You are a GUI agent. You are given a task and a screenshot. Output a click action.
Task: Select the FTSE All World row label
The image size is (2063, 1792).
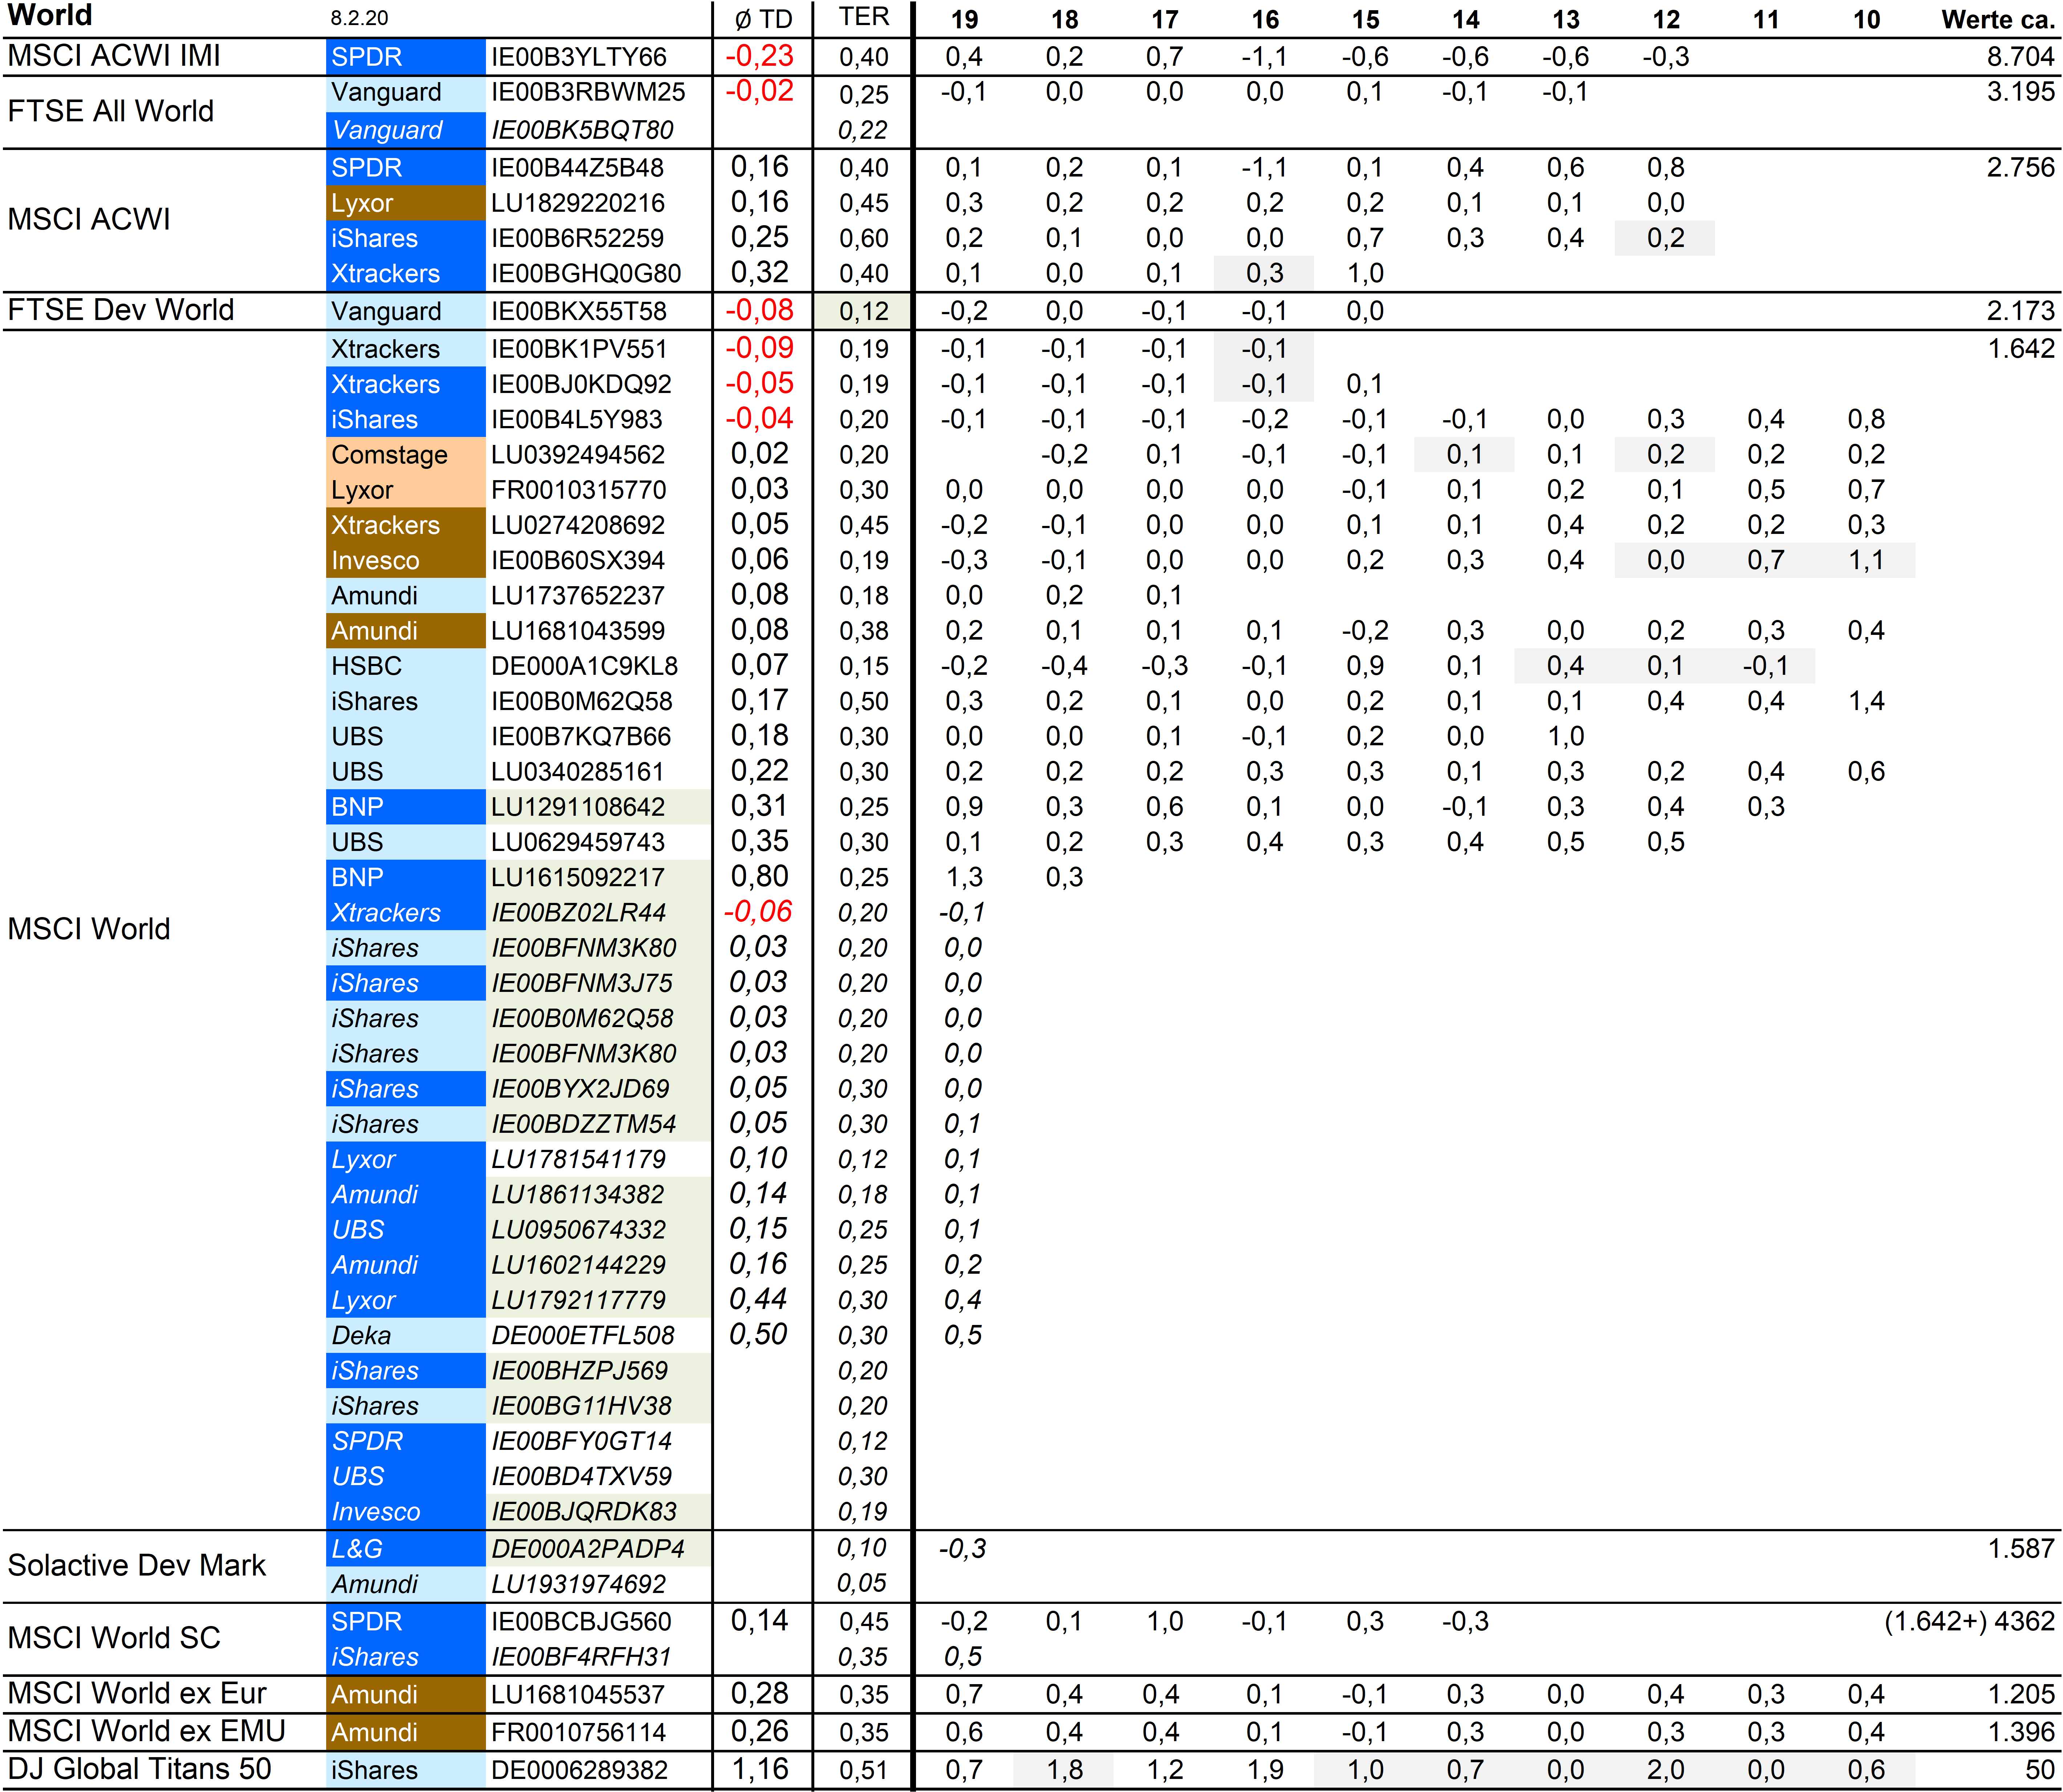click(x=110, y=111)
